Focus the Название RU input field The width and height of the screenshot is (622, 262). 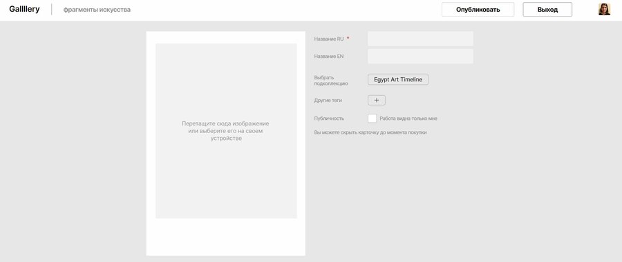tap(420, 39)
